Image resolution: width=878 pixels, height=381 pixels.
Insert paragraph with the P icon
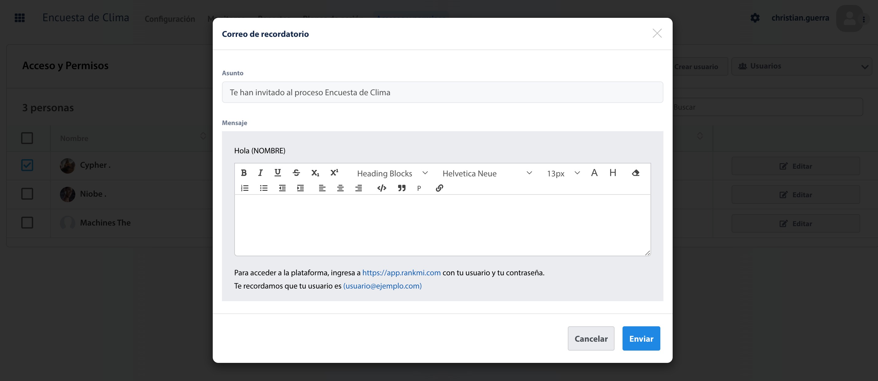coord(419,188)
